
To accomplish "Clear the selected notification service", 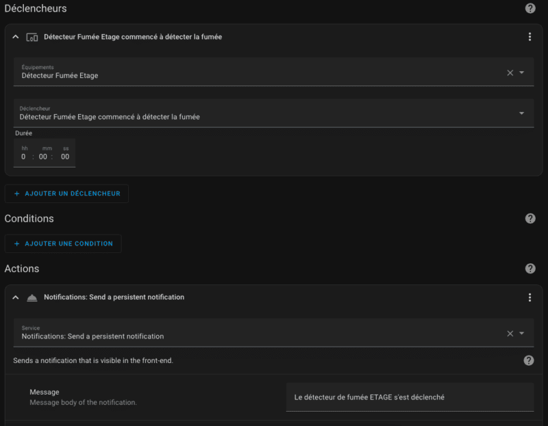I will tap(510, 334).
